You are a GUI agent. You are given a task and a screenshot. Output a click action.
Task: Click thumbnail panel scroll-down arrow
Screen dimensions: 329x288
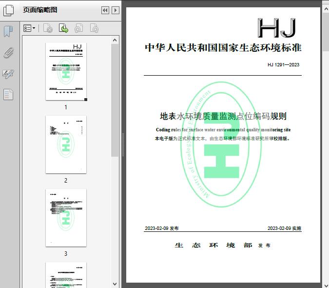click(115, 284)
